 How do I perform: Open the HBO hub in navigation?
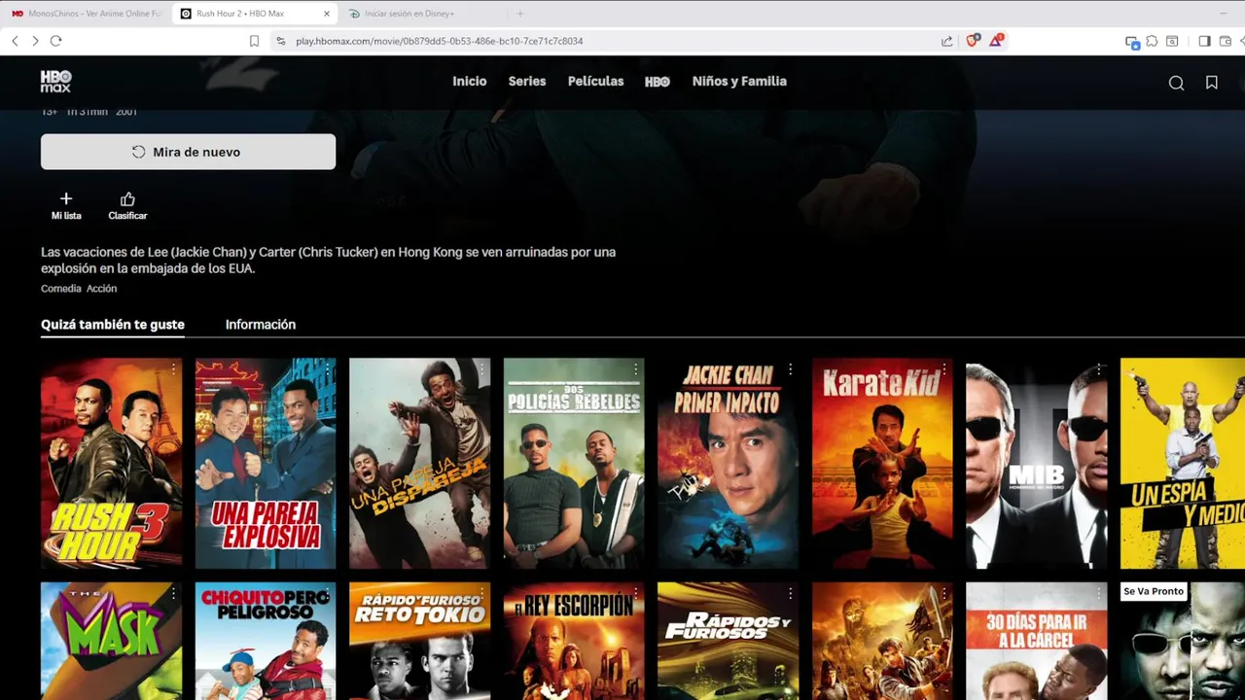pyautogui.click(x=658, y=82)
